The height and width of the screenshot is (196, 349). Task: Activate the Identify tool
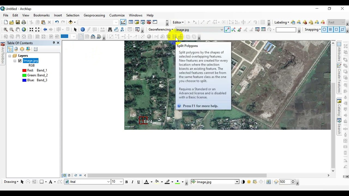tap(83, 29)
